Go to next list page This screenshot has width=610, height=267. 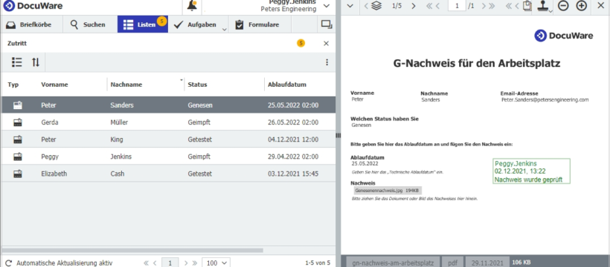[186, 263]
